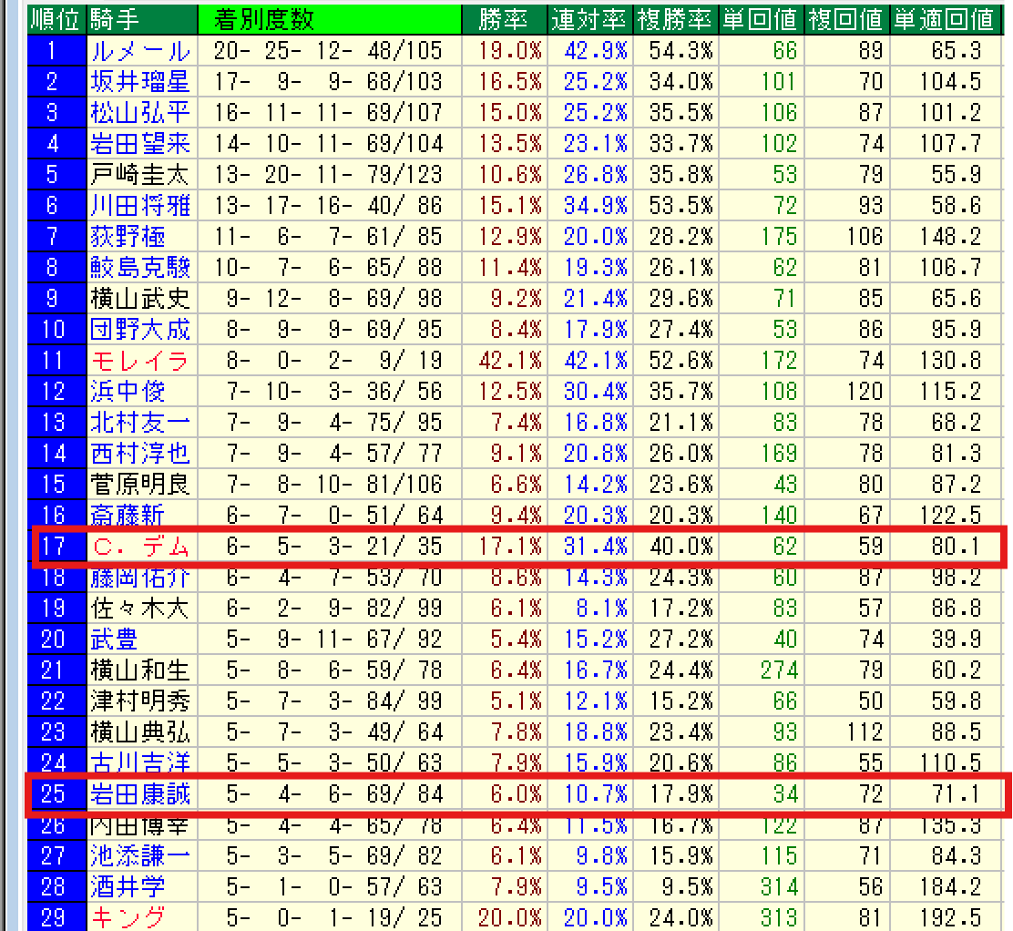Select jockey 川田将雅 in the list
This screenshot has width=1013, height=931.
click(x=140, y=206)
